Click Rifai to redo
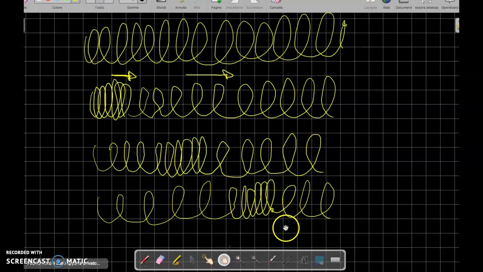483x272 pixels. [197, 5]
